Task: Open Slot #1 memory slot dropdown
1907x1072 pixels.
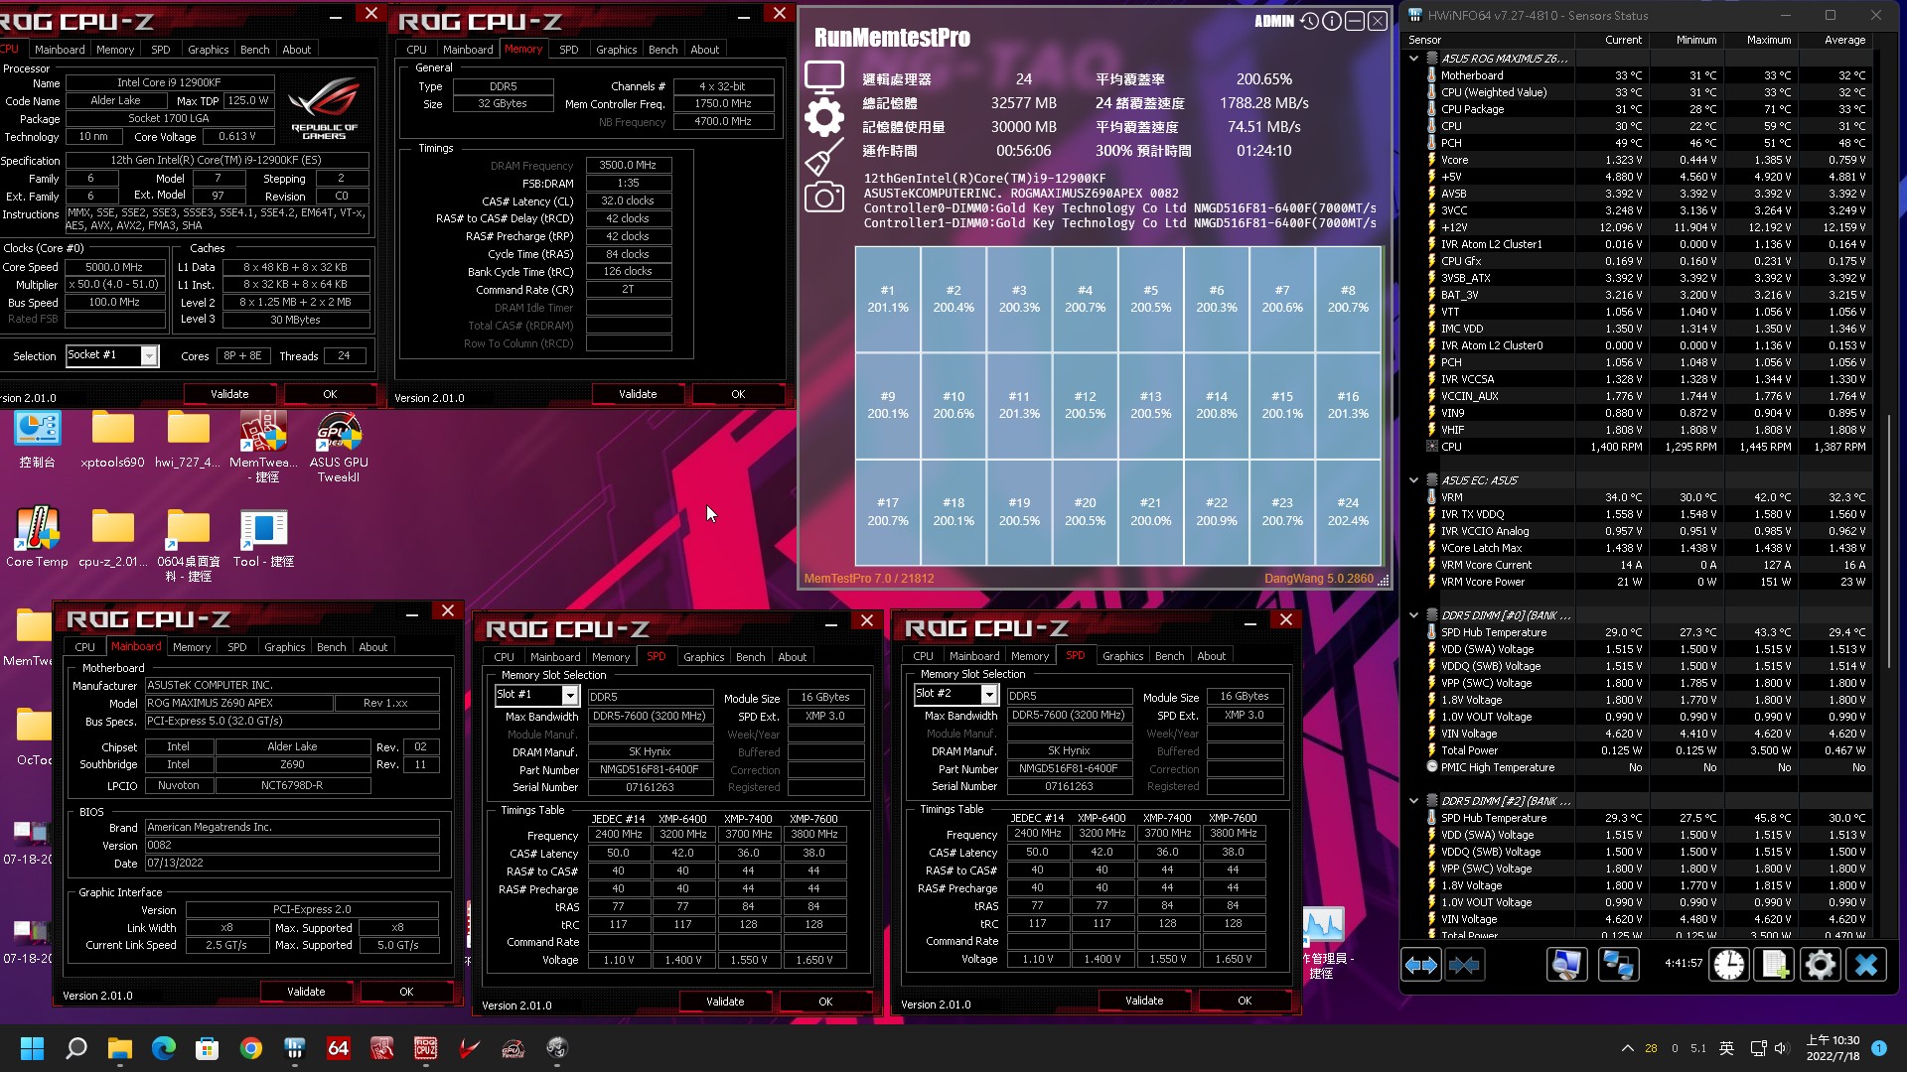Action: point(570,695)
